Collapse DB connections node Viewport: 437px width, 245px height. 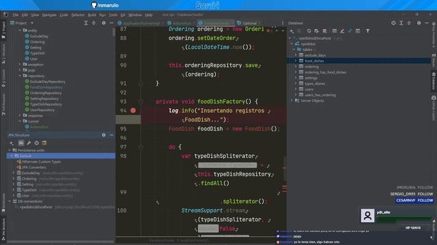point(10,201)
